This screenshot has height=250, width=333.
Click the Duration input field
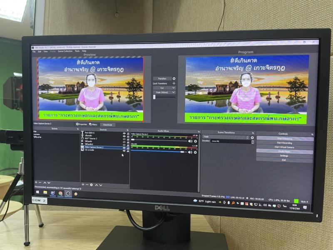(231, 141)
